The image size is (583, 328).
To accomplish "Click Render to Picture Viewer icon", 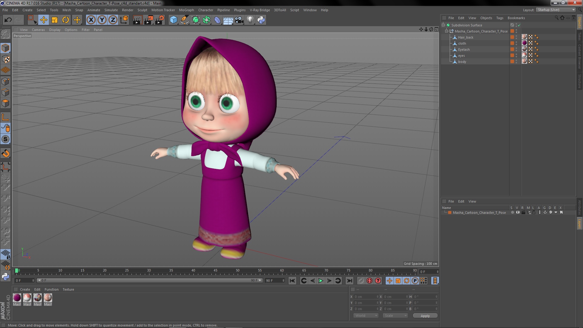I will (148, 20).
